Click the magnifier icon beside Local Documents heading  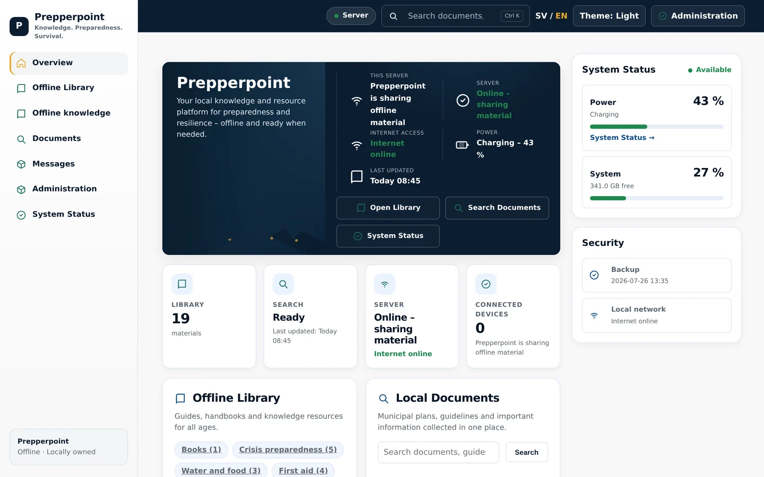point(384,399)
